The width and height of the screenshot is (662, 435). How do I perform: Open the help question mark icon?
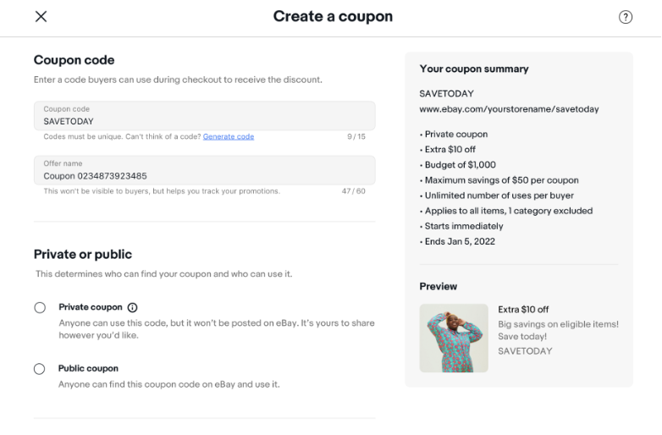[626, 17]
